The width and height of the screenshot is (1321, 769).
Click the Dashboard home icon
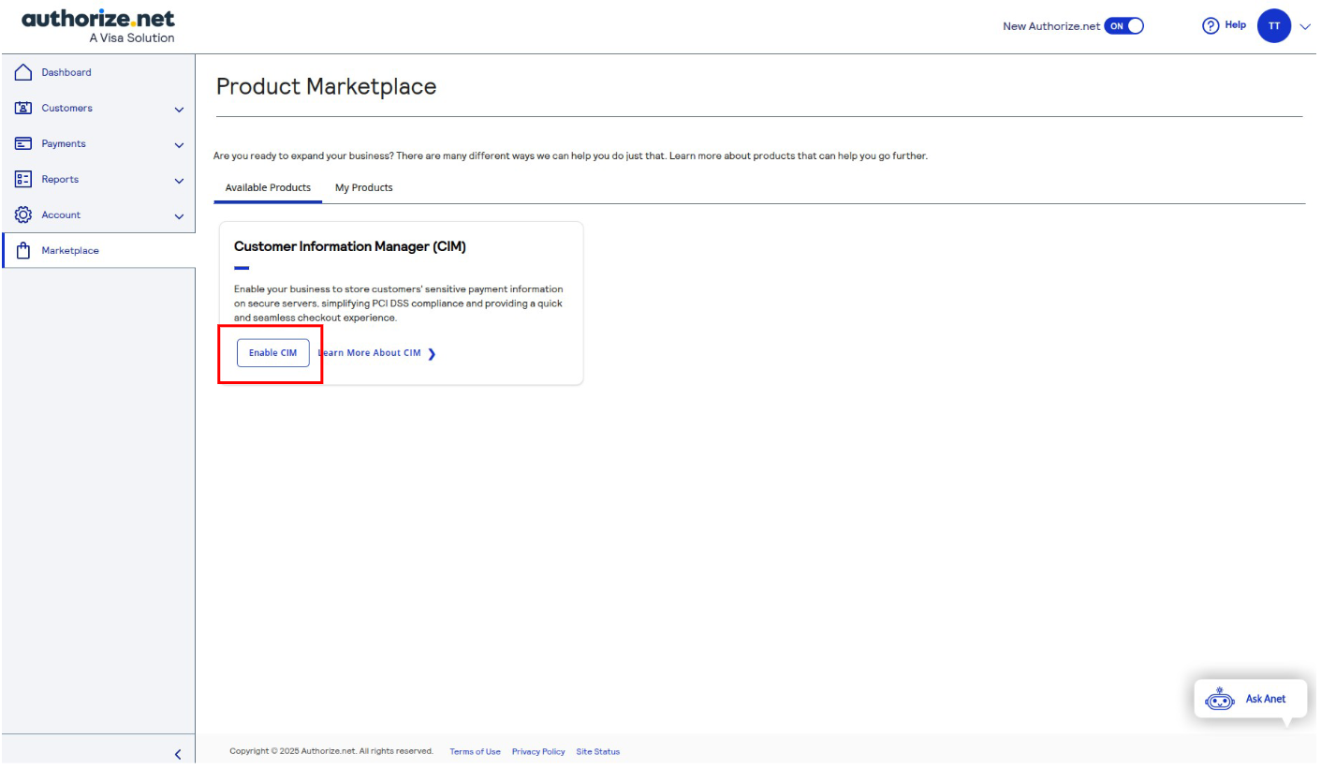23,73
